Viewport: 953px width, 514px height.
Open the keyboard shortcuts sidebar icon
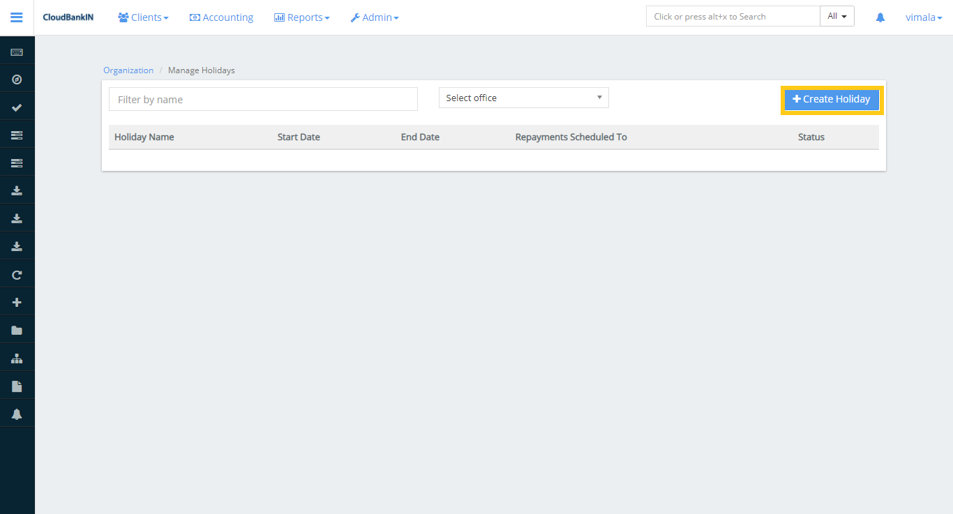point(17,52)
